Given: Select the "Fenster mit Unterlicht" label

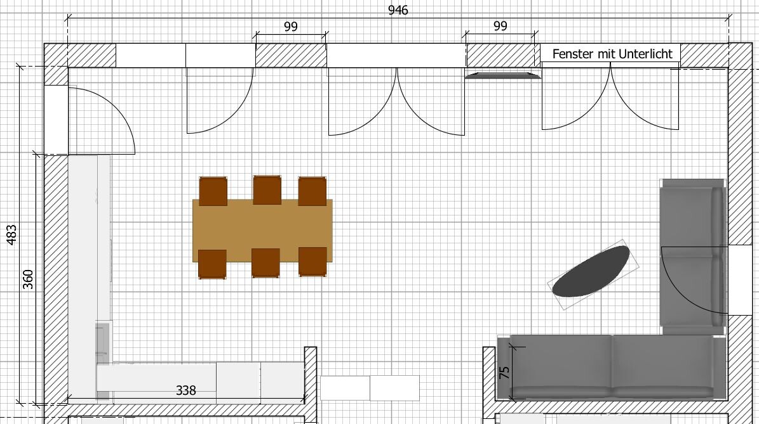Looking at the screenshot, I should 612,55.
